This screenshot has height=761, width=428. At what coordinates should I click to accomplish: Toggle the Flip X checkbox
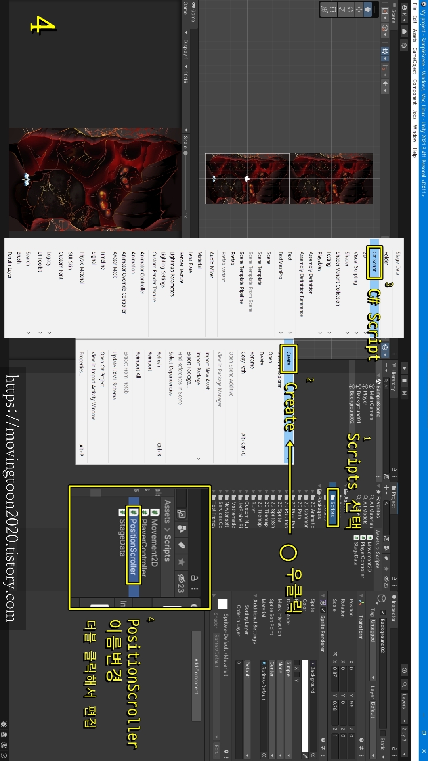296,663
